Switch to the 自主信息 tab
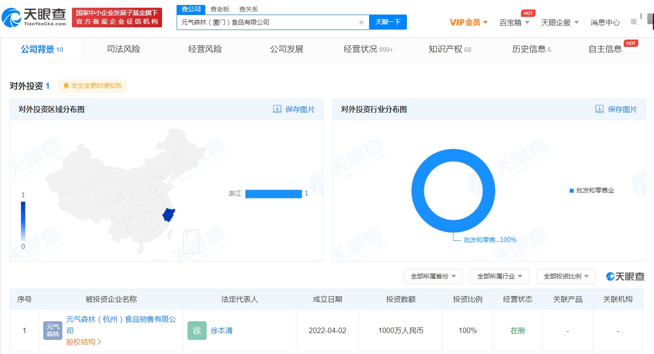Viewport: 654px width, 354px height. tap(605, 49)
